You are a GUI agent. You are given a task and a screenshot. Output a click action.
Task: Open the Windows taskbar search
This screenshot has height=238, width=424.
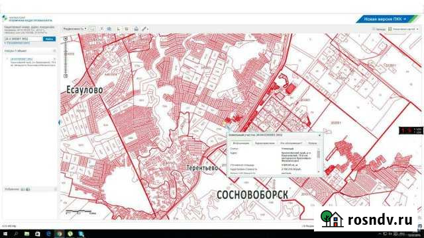pos(16,233)
